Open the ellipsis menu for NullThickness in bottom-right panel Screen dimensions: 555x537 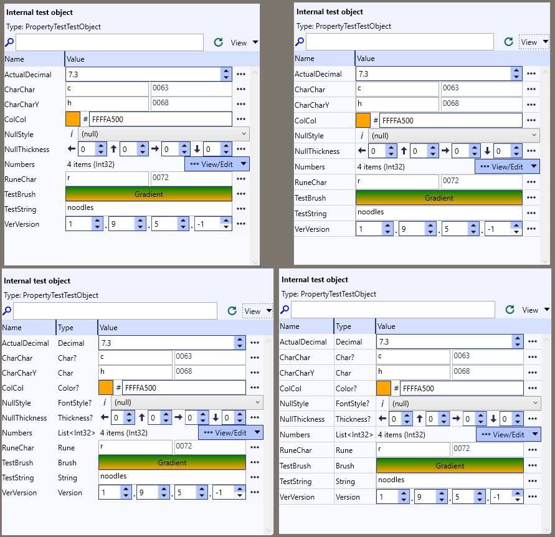533,419
